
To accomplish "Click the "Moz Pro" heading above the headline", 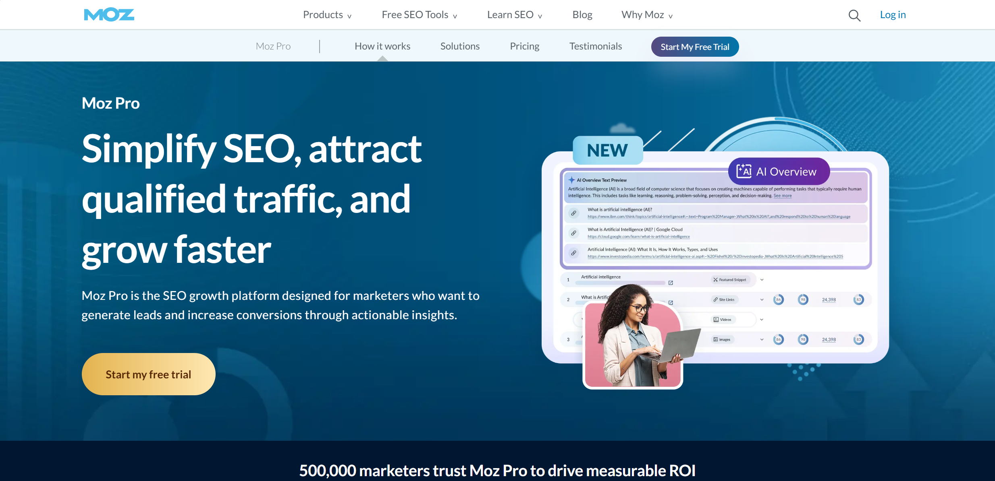I will pyautogui.click(x=111, y=103).
